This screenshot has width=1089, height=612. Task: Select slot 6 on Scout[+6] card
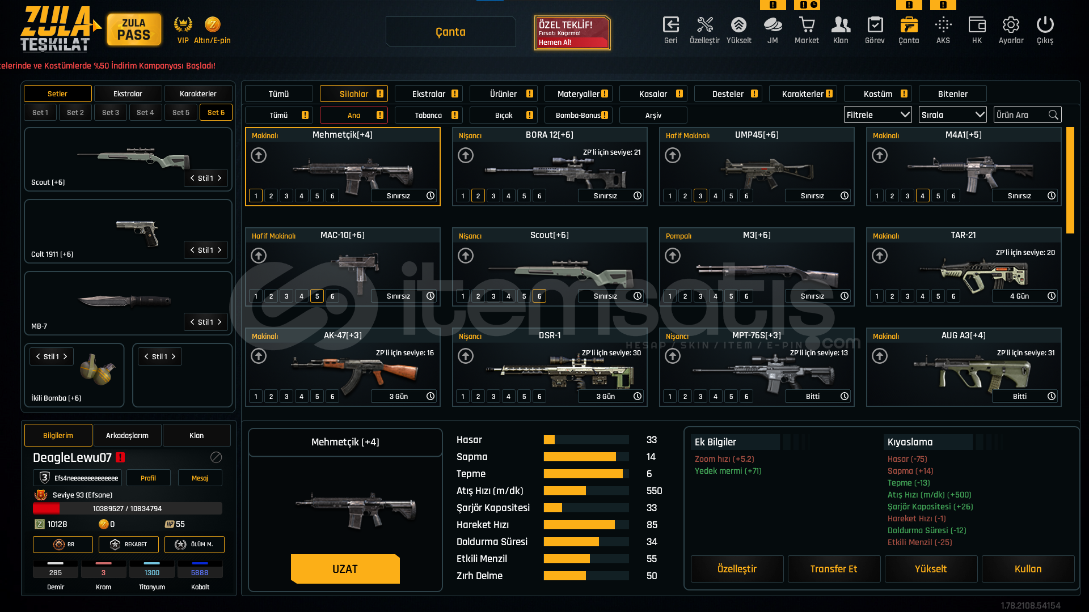539,296
